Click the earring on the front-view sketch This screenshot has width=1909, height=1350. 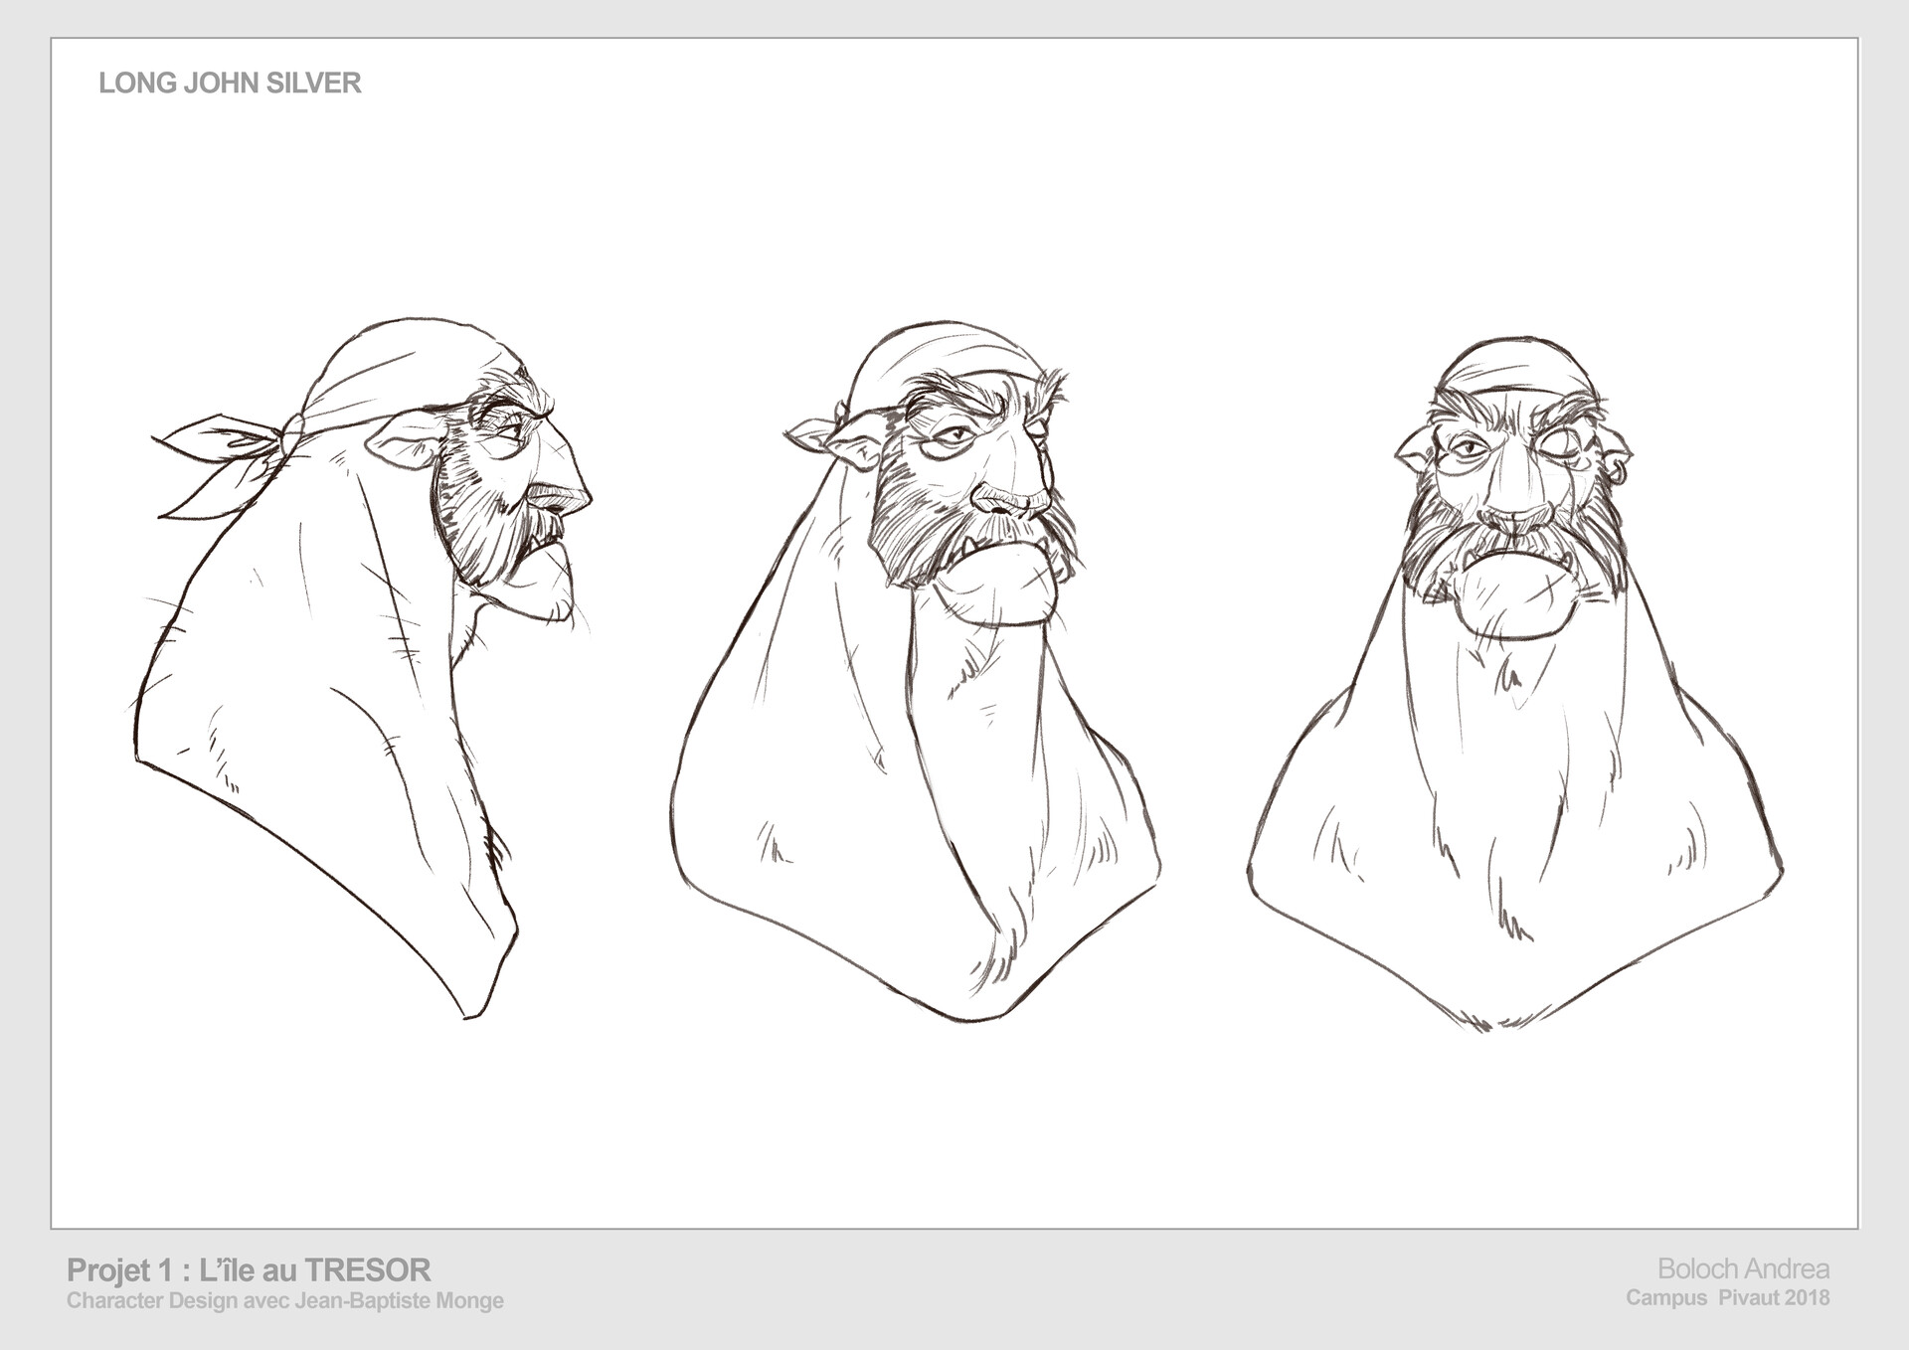pos(1620,472)
